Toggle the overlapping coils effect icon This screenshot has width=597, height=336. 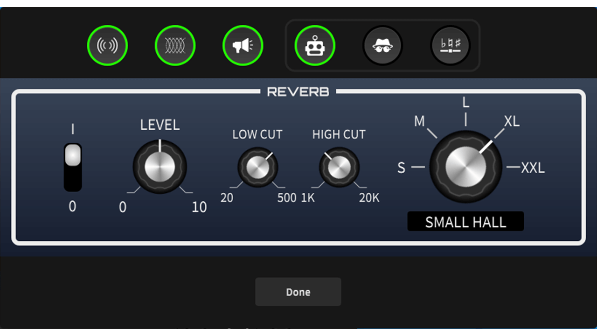point(175,46)
